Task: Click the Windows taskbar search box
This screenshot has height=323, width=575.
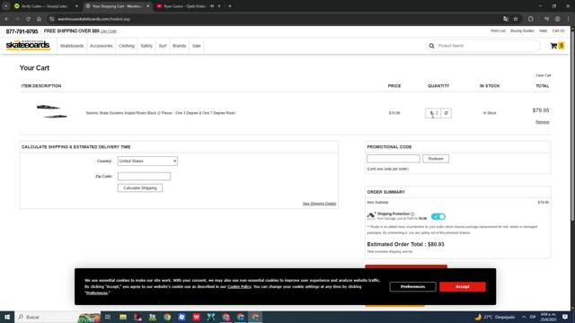Action: (x=58, y=317)
